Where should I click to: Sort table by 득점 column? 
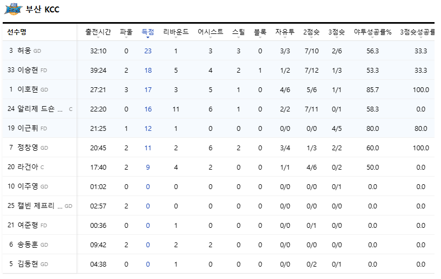[148, 32]
